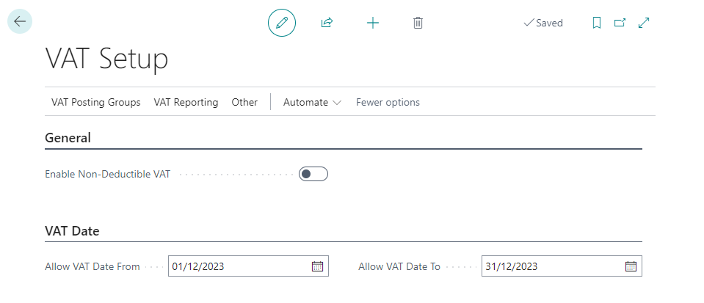Go back using the left arrow button
704x303 pixels.
point(20,21)
